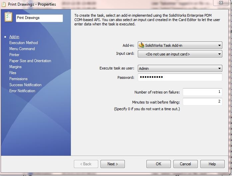The width and height of the screenshot is (232, 176).
Task: Go to the Execution Method page
Action: point(24,43)
